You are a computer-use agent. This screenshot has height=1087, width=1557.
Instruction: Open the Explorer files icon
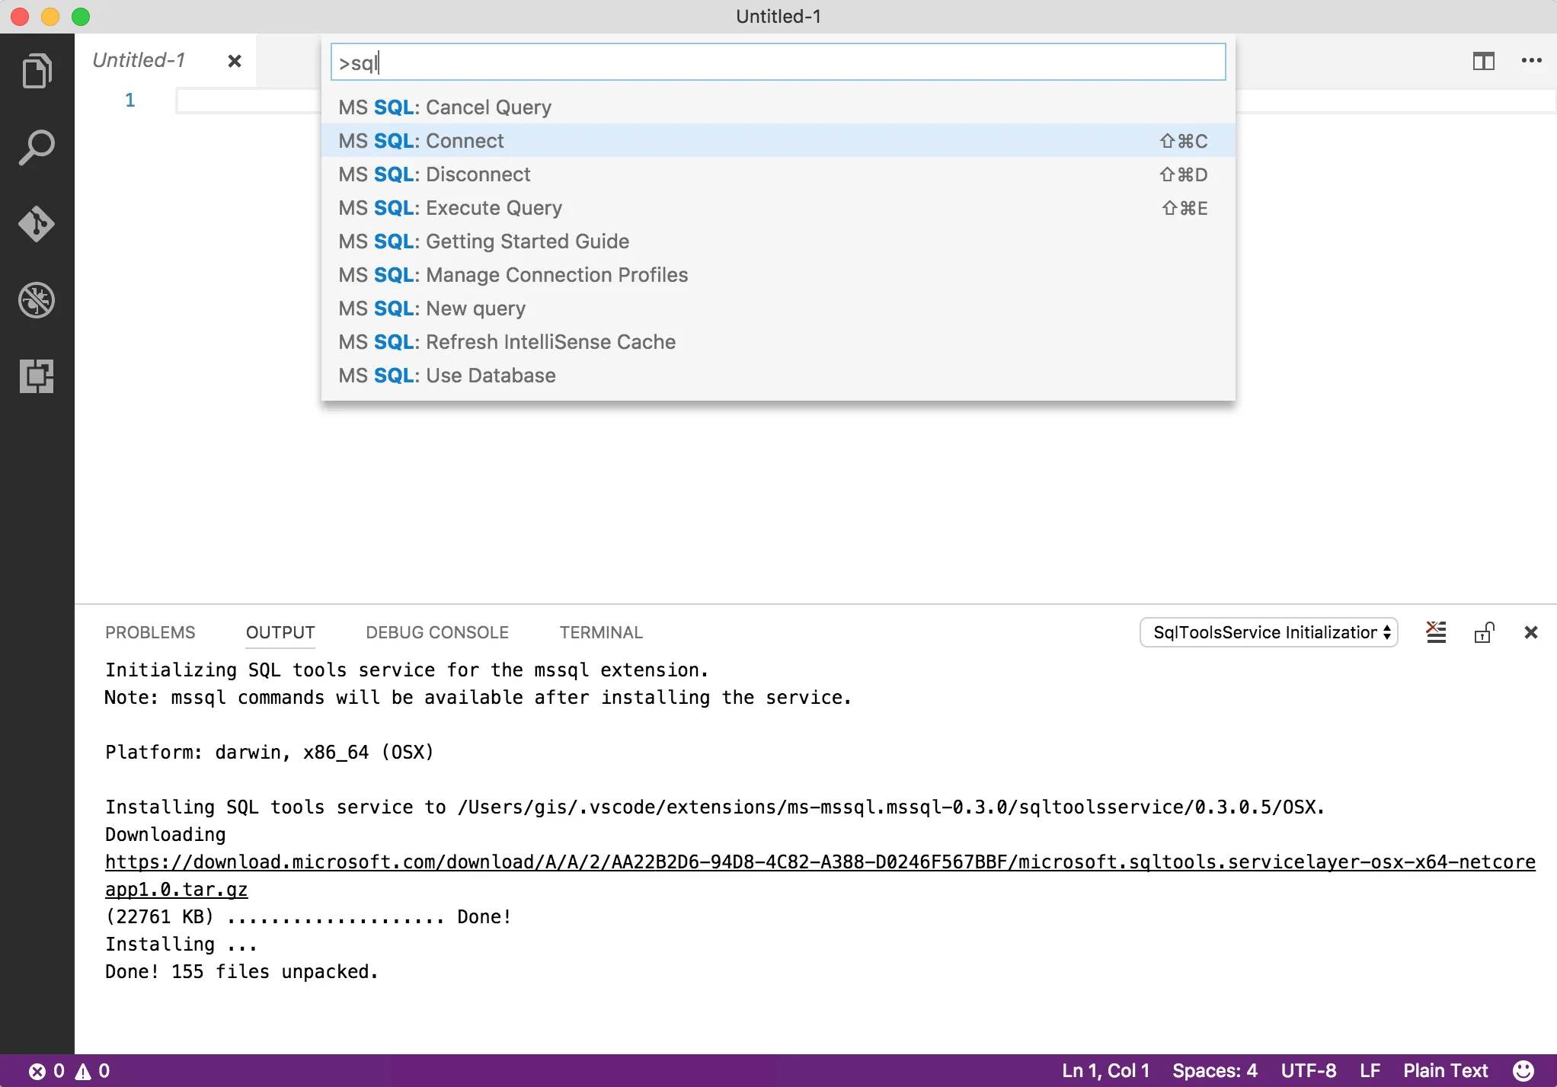[x=37, y=71]
